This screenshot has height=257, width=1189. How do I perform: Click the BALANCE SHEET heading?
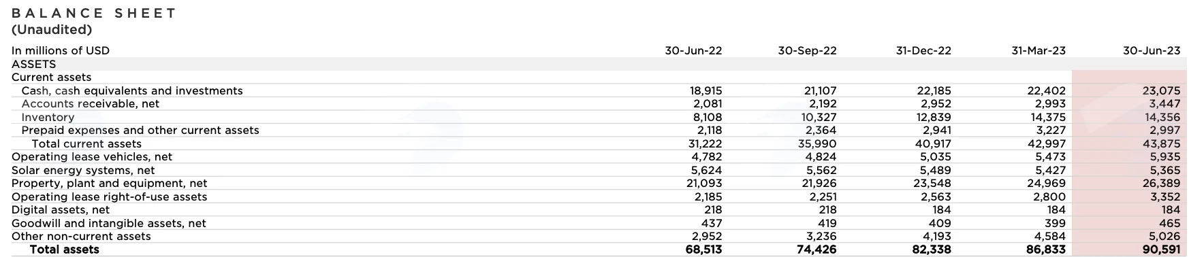coord(94,13)
